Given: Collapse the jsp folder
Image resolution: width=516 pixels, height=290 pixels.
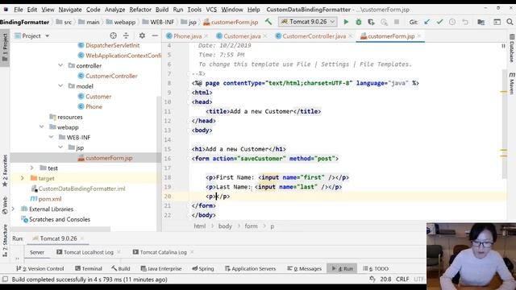Looking at the screenshot, I should [x=60, y=147].
